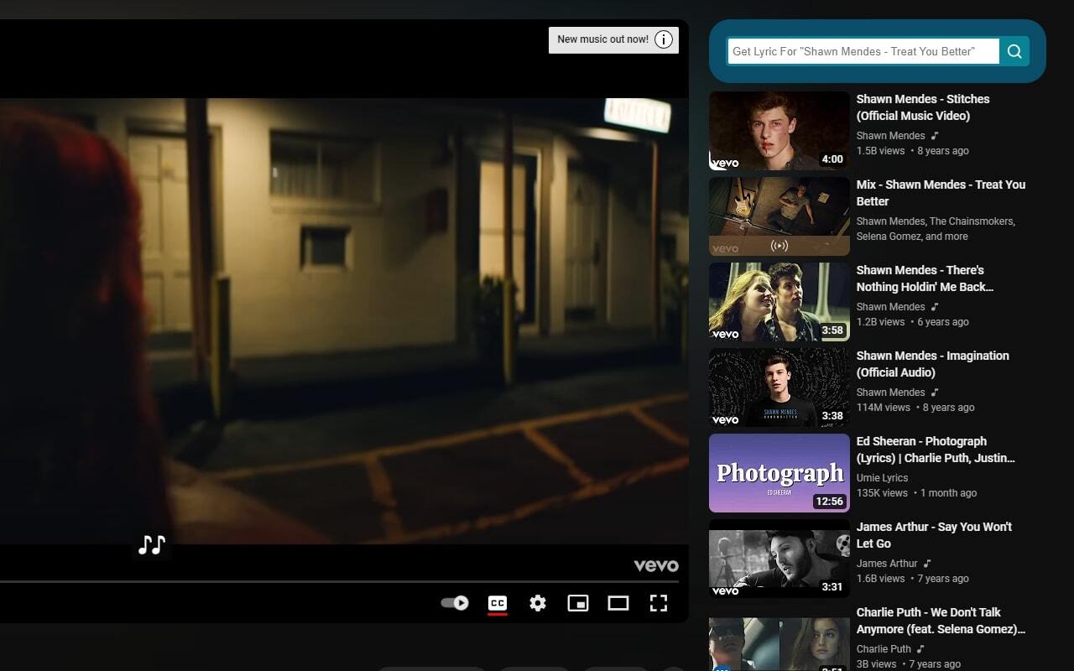Enter full screen mode
Image resolution: width=1074 pixels, height=671 pixels.
pos(659,603)
